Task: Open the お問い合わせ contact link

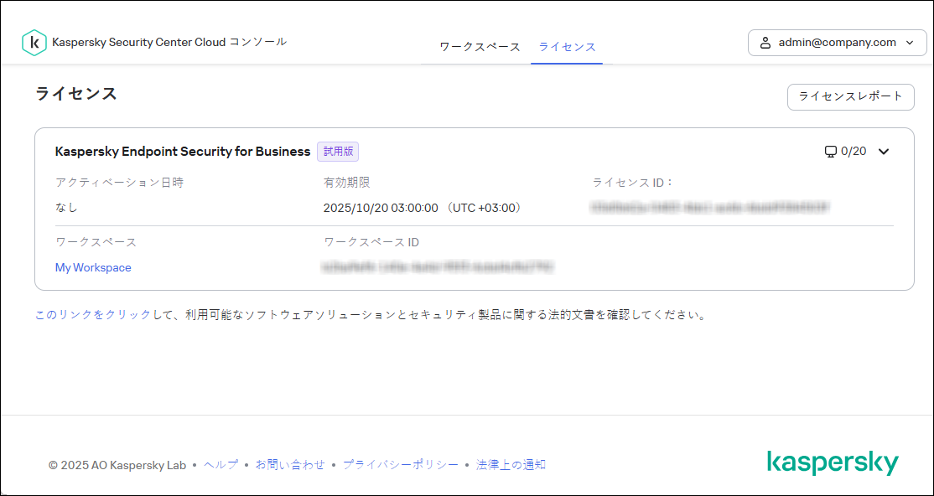Action: [x=289, y=463]
